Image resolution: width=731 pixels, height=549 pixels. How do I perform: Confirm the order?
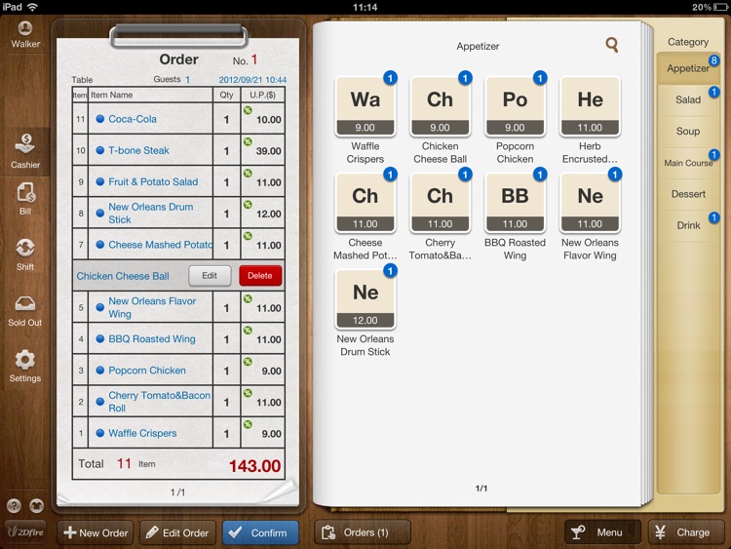tap(260, 532)
